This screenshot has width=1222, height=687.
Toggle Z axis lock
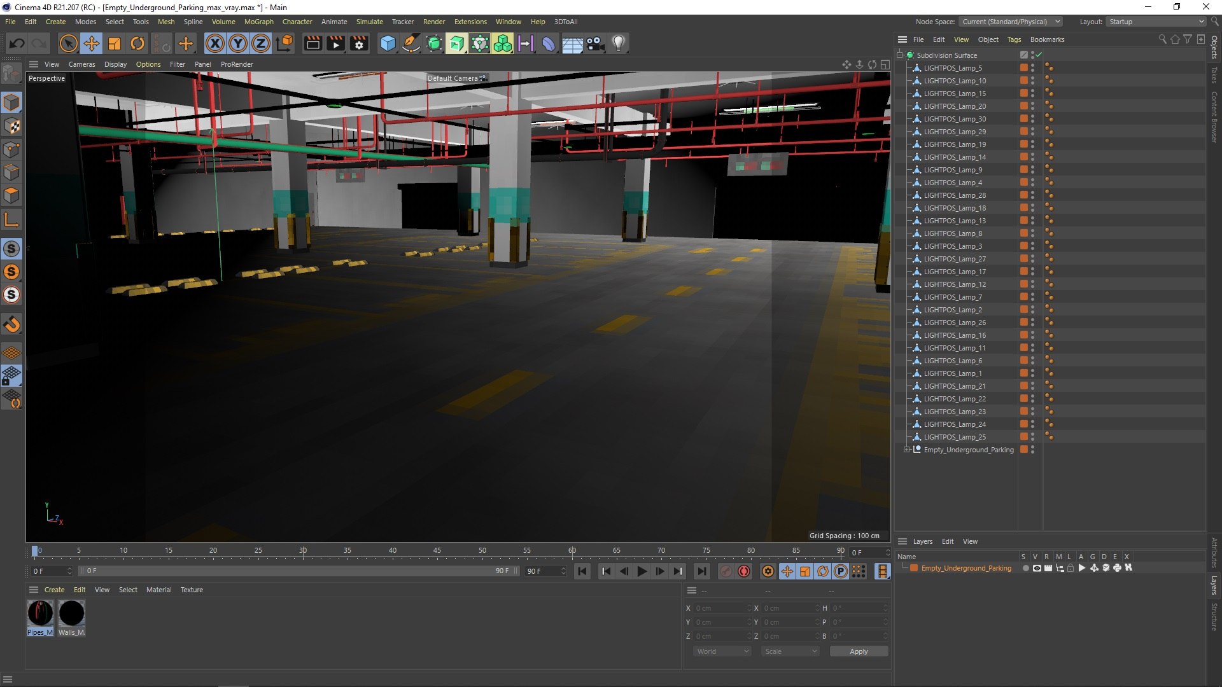point(261,43)
